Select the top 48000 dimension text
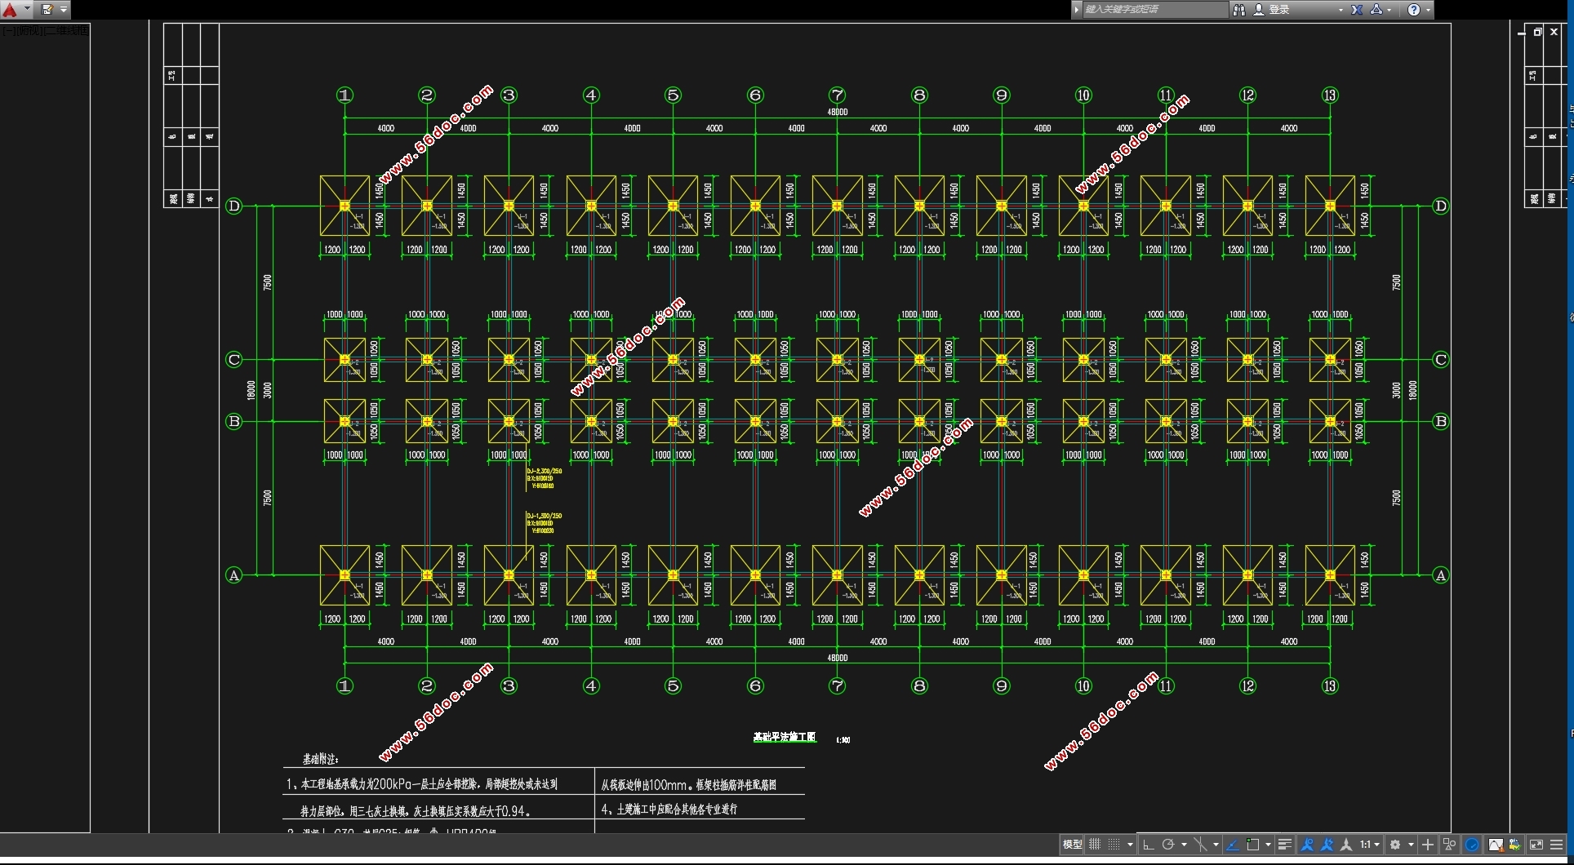Viewport: 1574px width, 865px height. coord(838,112)
